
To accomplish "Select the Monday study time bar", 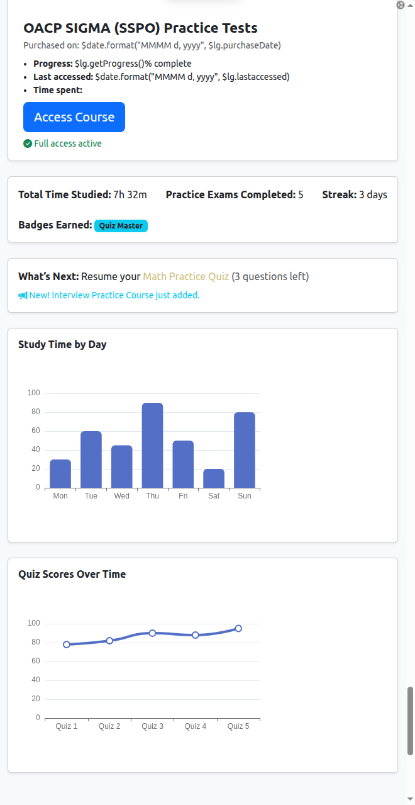I will click(60, 474).
